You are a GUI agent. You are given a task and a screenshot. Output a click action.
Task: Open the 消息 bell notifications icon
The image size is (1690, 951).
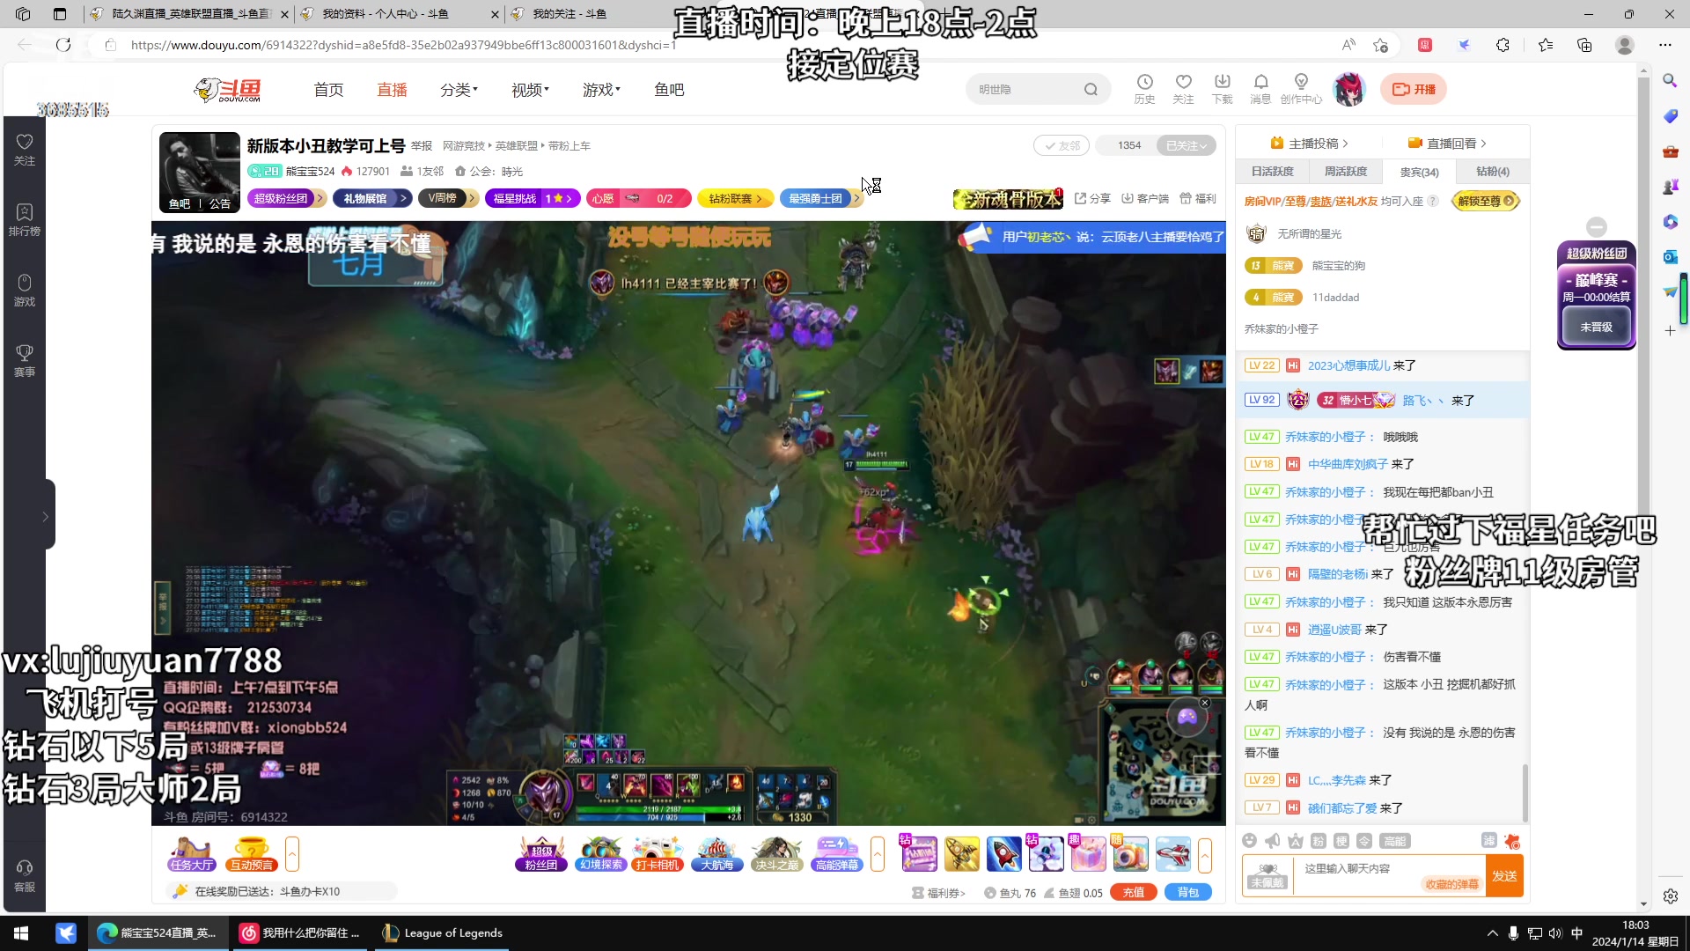[1260, 89]
